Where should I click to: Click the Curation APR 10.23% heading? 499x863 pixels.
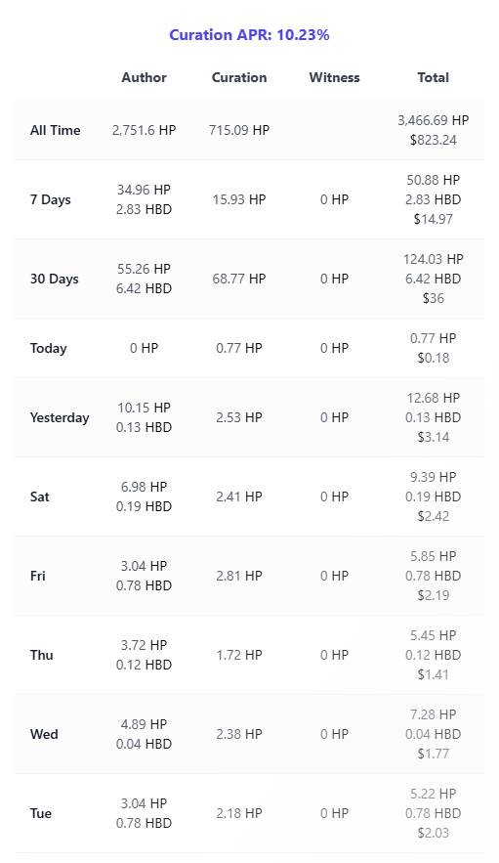coord(249,34)
